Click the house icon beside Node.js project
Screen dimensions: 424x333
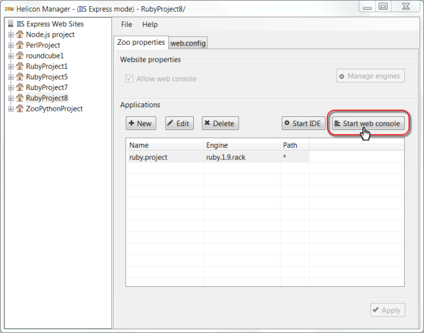pos(20,34)
